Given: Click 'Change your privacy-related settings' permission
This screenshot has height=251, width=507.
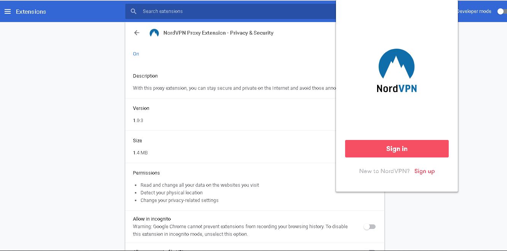Looking at the screenshot, I should (179, 200).
